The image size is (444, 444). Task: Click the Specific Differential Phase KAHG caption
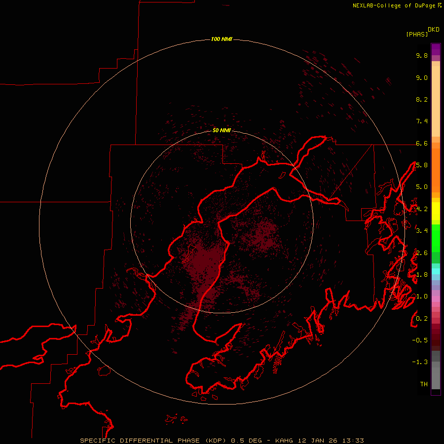tap(222, 441)
